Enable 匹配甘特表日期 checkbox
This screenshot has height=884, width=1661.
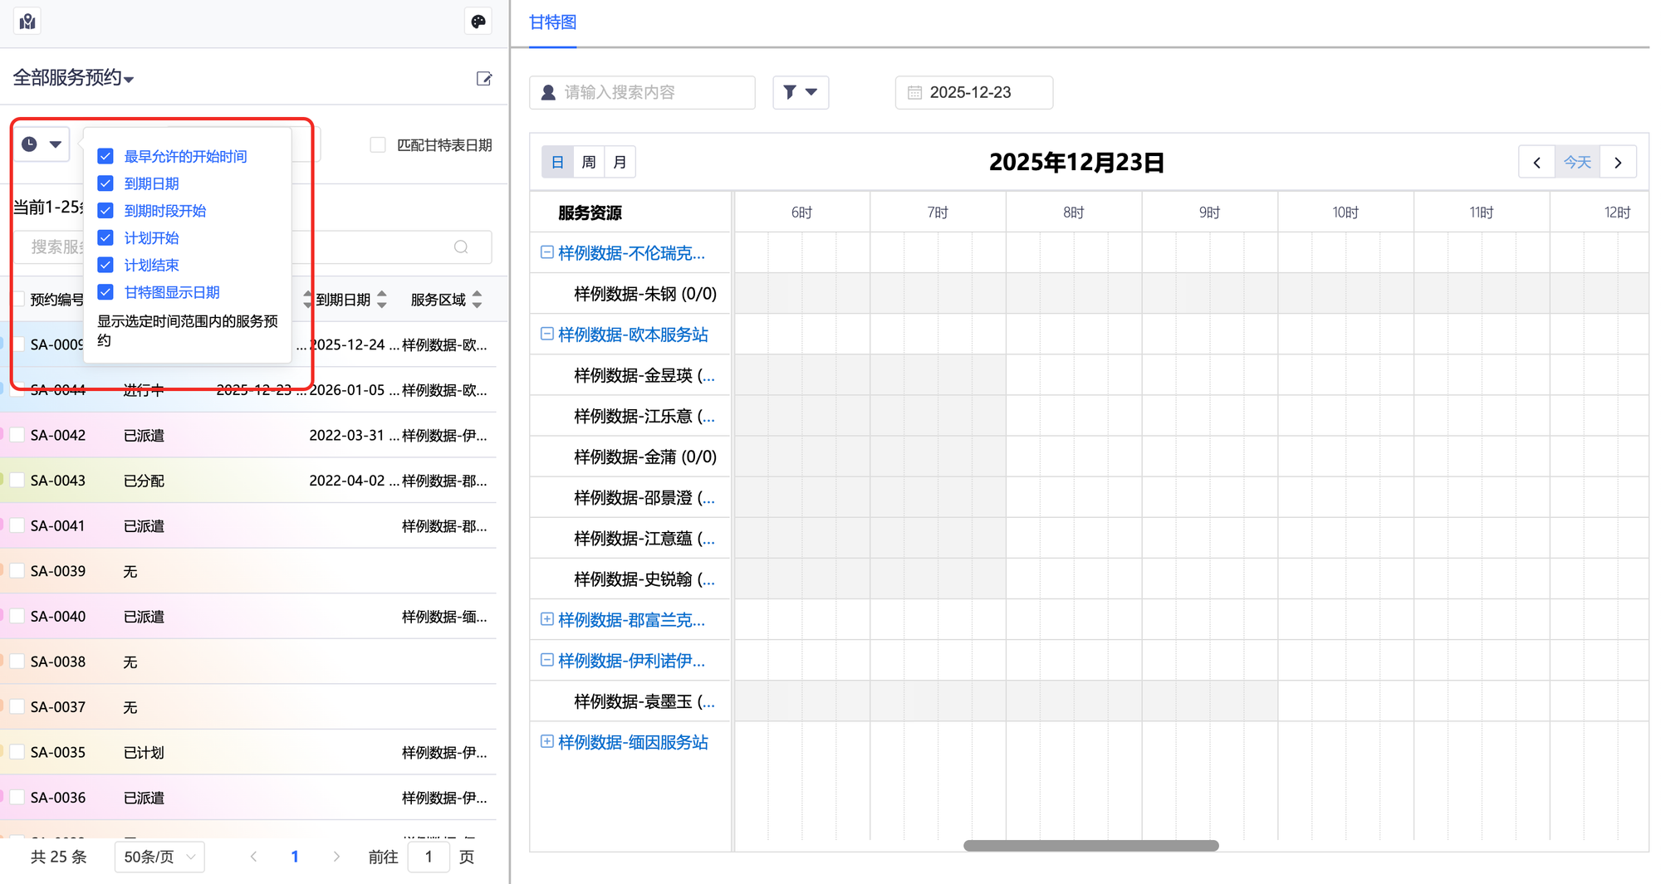[378, 145]
